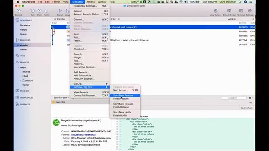Click the author avatar image
This screenshot has height=151, width=269.
56,122
